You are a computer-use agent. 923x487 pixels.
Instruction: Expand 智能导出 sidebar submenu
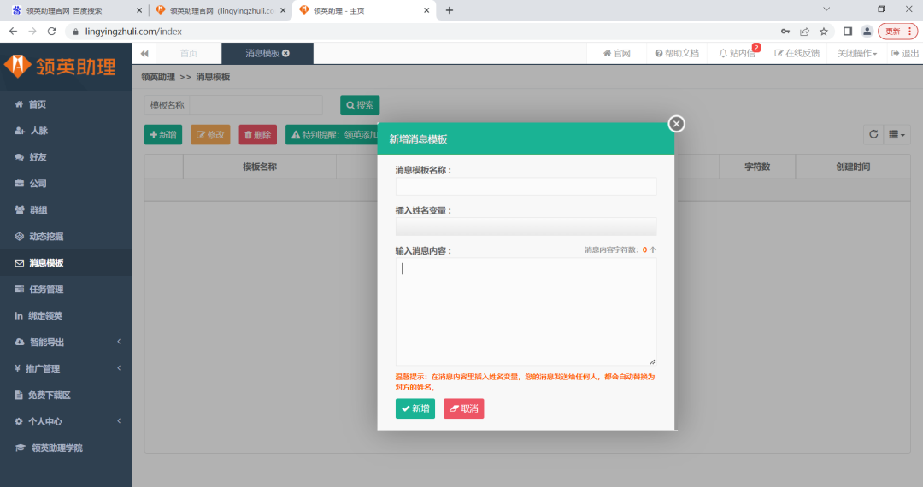pyautogui.click(x=66, y=343)
